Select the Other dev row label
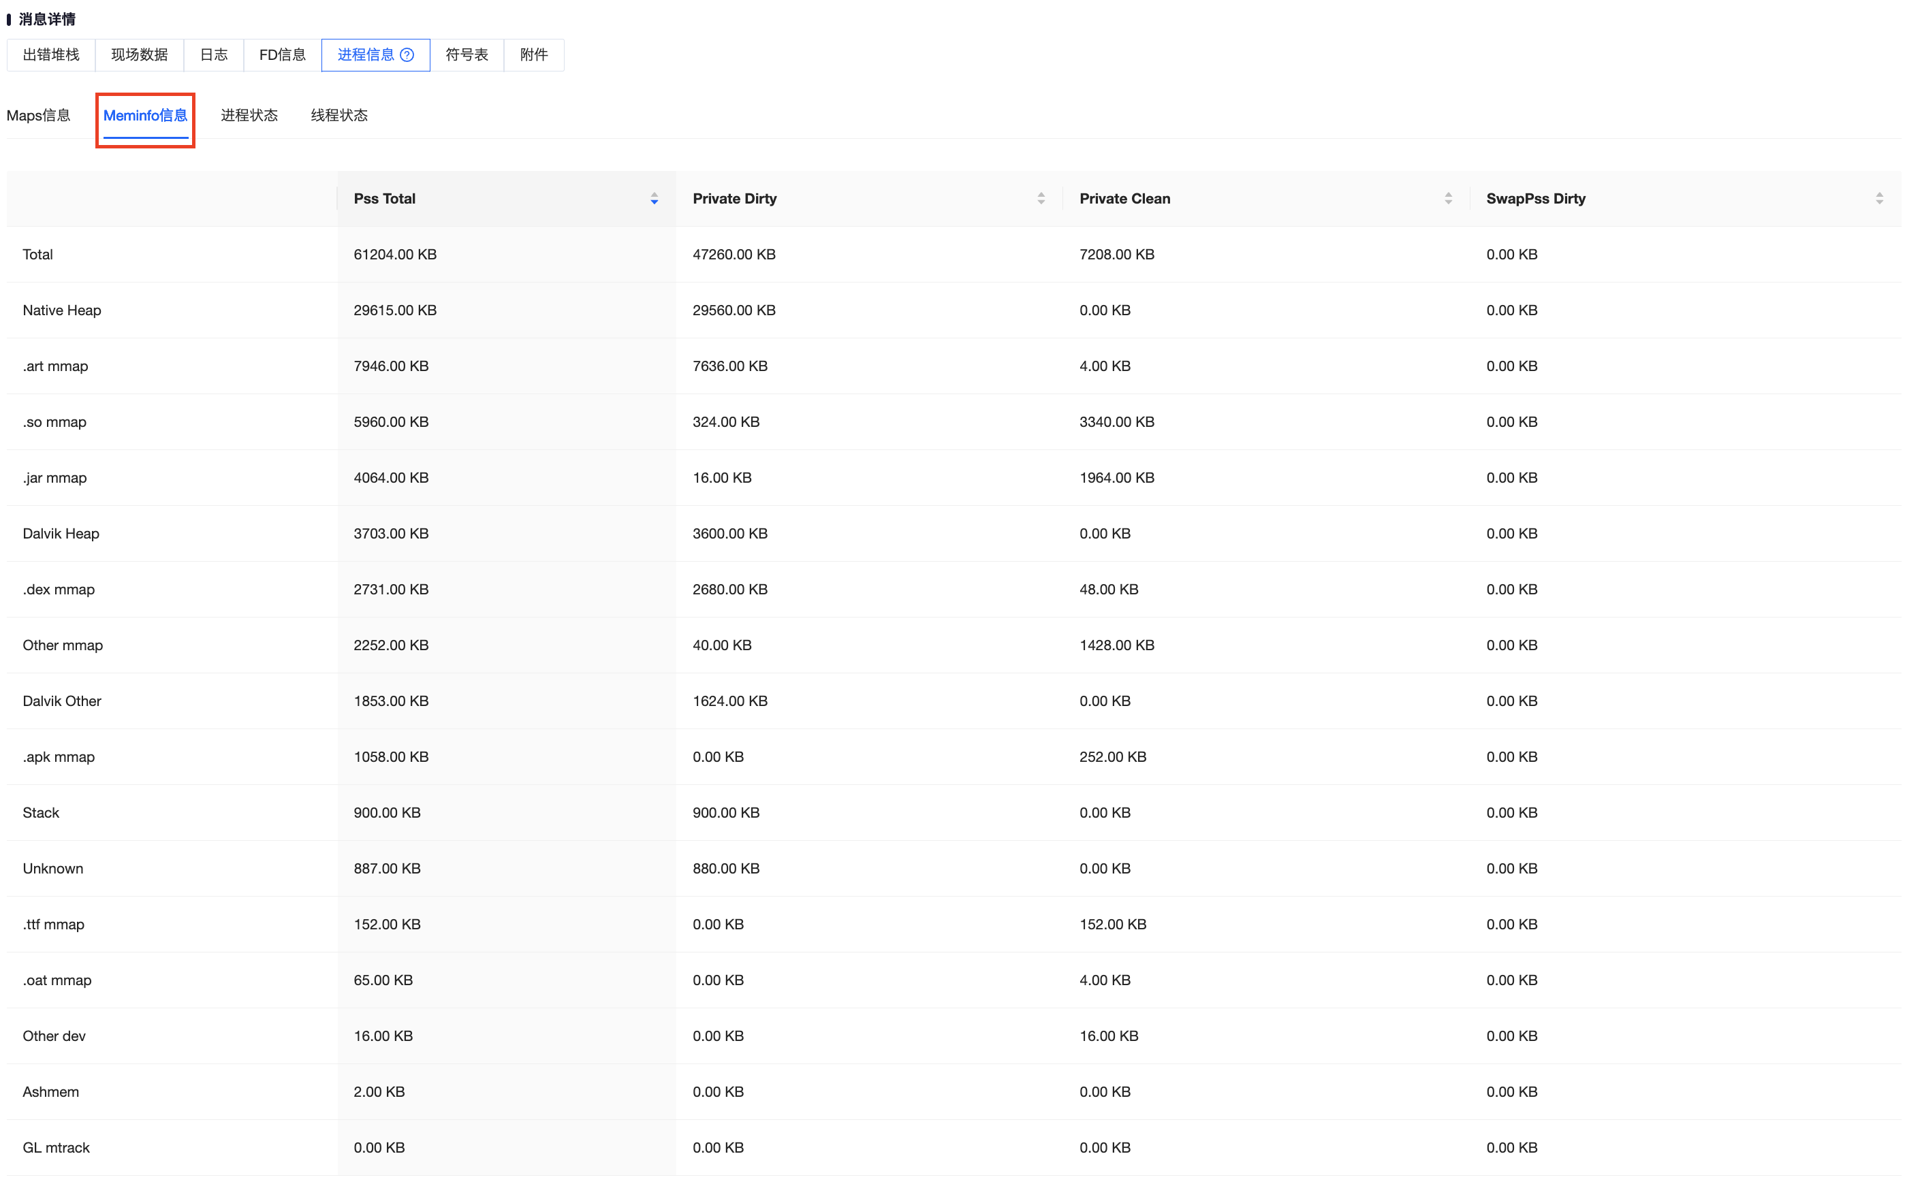Image resolution: width=1907 pixels, height=1186 pixels. click(54, 1036)
